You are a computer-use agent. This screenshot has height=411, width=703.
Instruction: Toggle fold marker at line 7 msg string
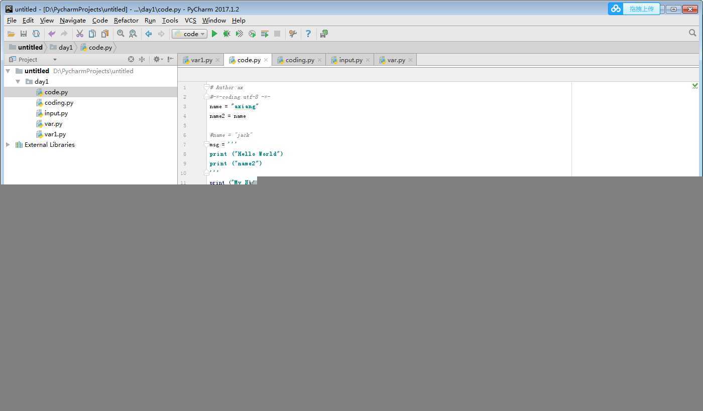206,144
